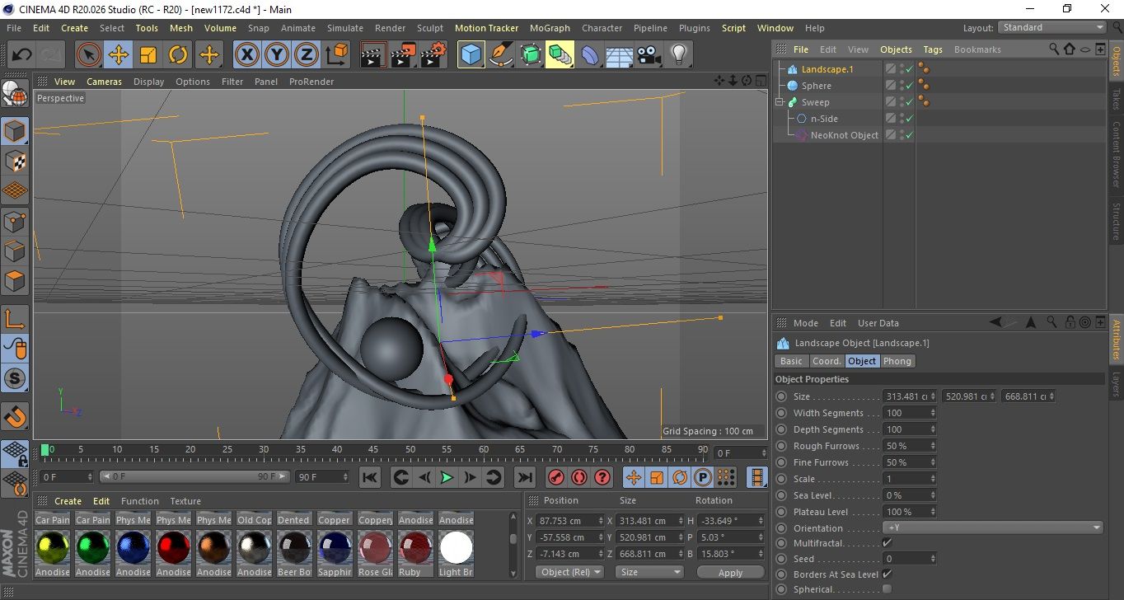The image size is (1124, 600).
Task: Click the Undo arrow icon
Action: (21, 55)
